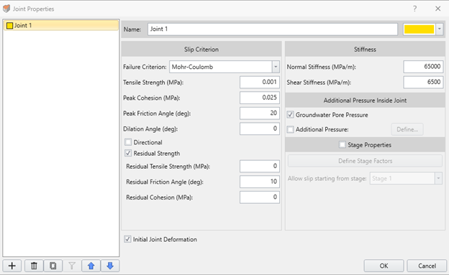Click the Slip Criterion section header
Screen dimensions: 449x275
(201, 49)
